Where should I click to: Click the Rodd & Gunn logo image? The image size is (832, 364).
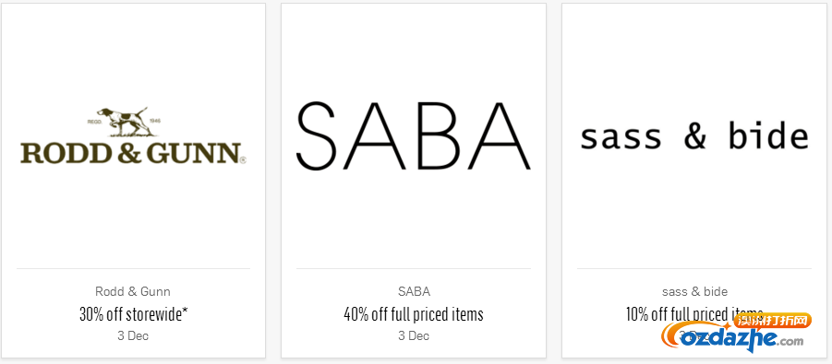(x=133, y=135)
